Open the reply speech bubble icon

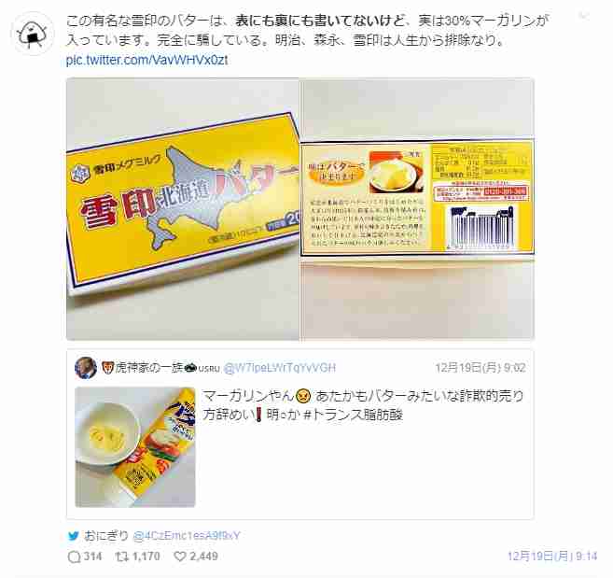[x=74, y=557]
